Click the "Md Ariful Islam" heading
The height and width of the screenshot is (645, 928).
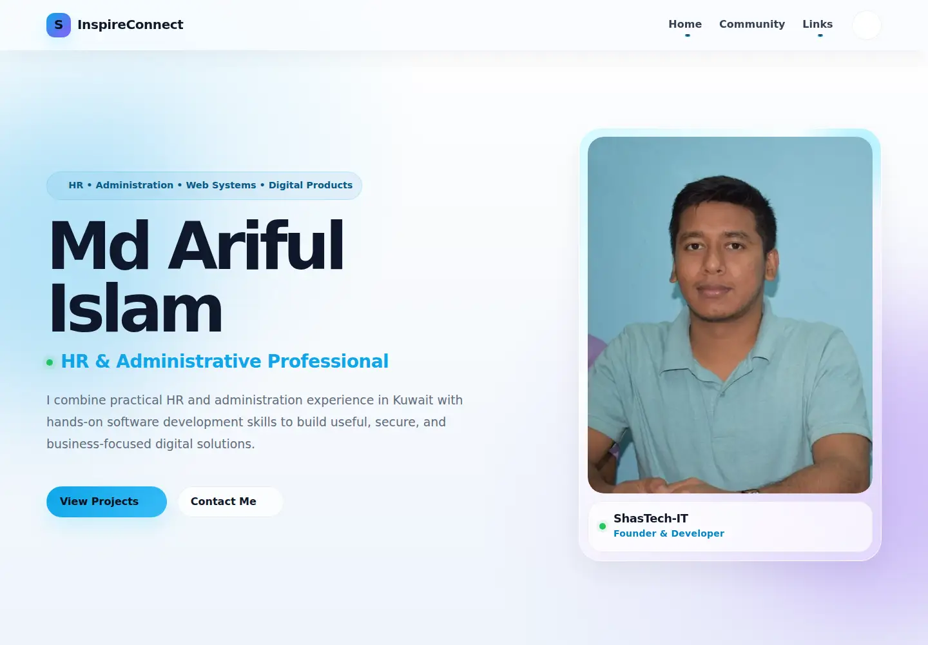197,277
